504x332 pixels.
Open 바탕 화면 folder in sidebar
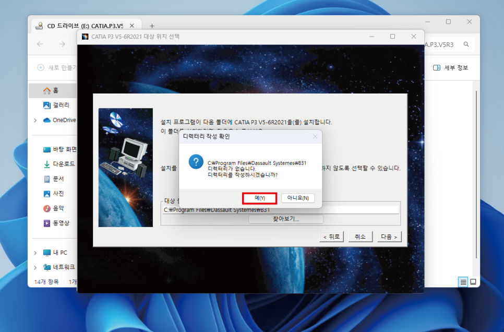click(60, 149)
